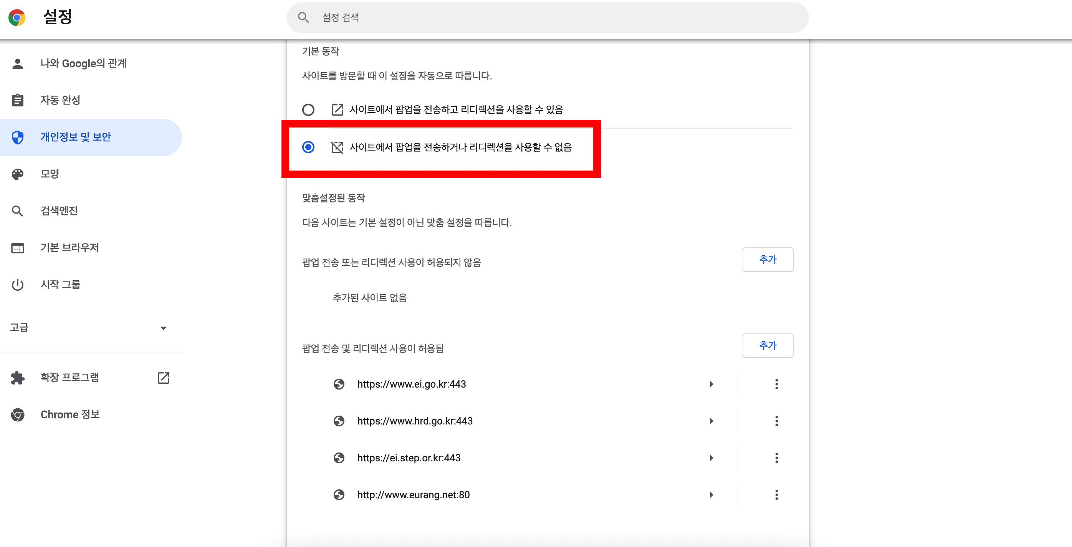
Task: Expand details arrow for www.eurang.net:80
Action: click(x=711, y=494)
